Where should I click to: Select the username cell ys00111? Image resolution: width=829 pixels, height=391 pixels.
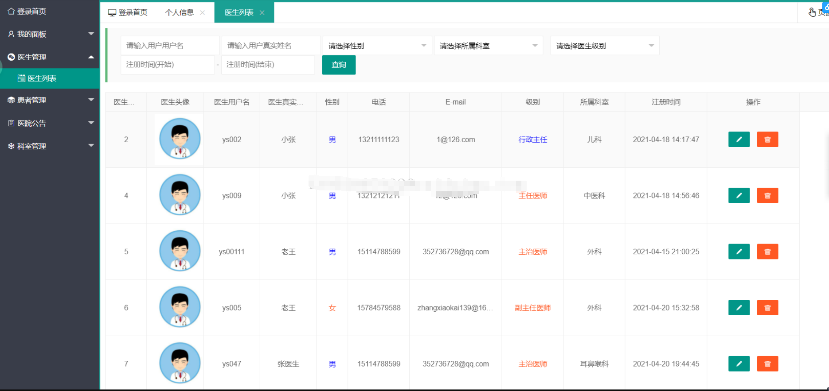tap(231, 252)
